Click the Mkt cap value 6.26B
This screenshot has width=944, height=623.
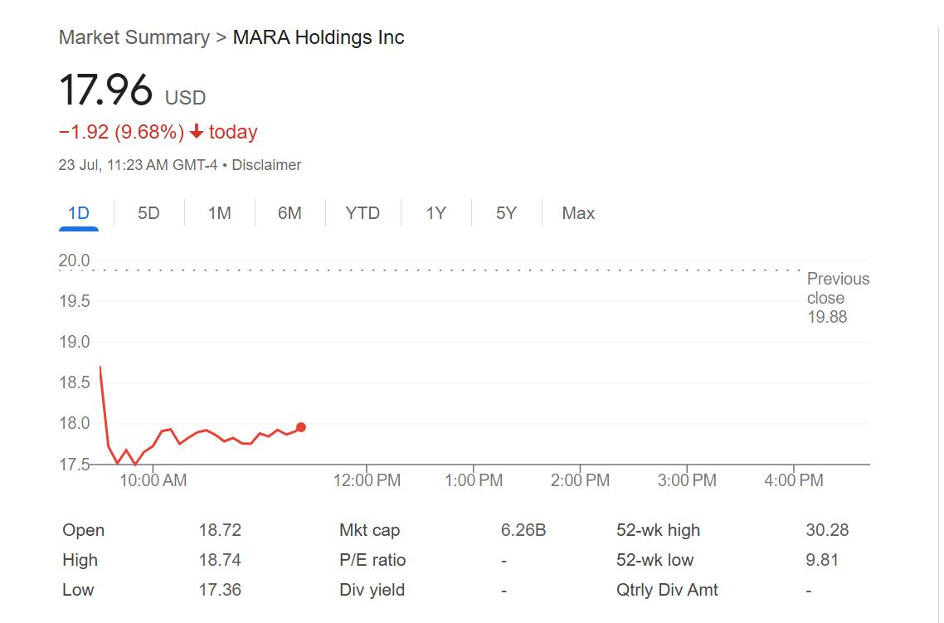523,530
